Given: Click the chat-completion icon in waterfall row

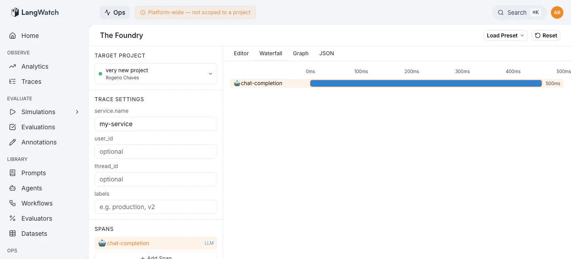Looking at the screenshot, I should [237, 83].
